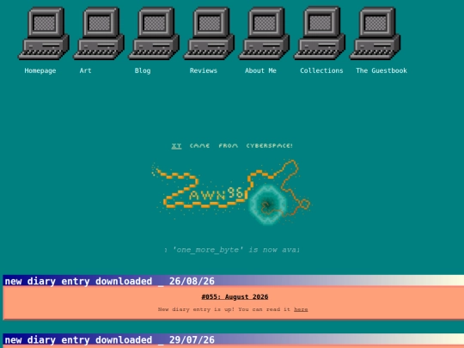Browse the Collections text link
464x348 pixels.
click(x=321, y=70)
